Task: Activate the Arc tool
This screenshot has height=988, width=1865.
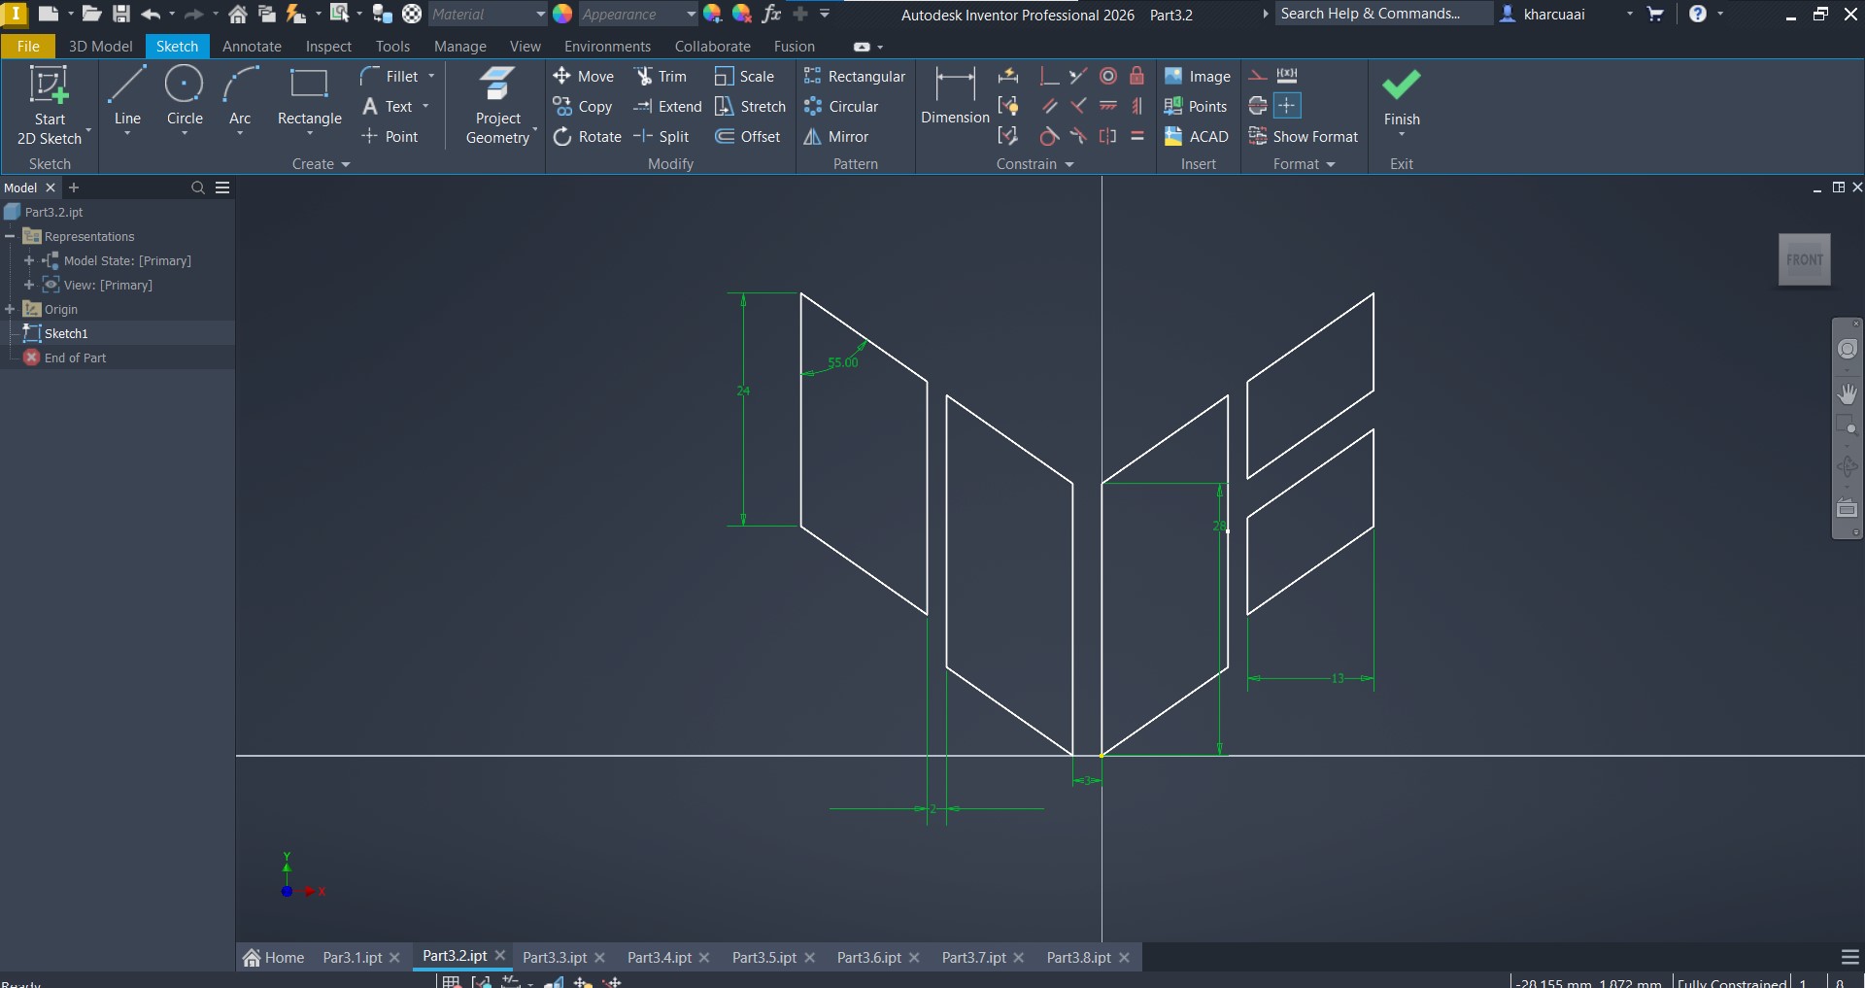Action: 240,97
